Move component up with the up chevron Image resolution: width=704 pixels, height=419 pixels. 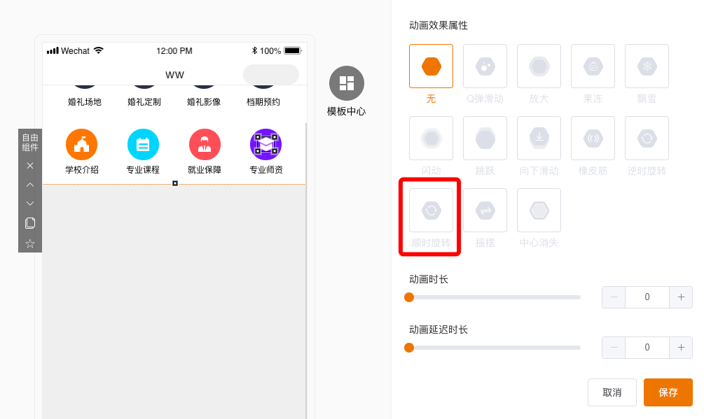pos(30,185)
